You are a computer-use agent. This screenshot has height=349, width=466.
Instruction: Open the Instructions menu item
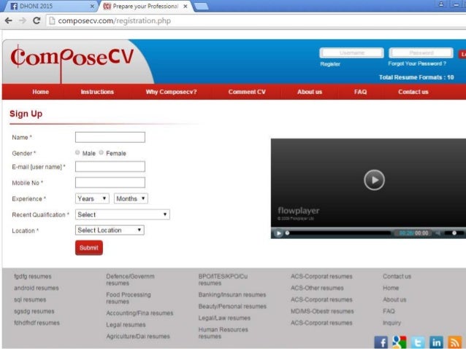pyautogui.click(x=97, y=92)
